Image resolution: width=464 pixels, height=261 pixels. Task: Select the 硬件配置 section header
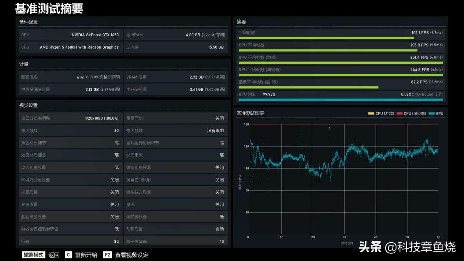(x=29, y=22)
